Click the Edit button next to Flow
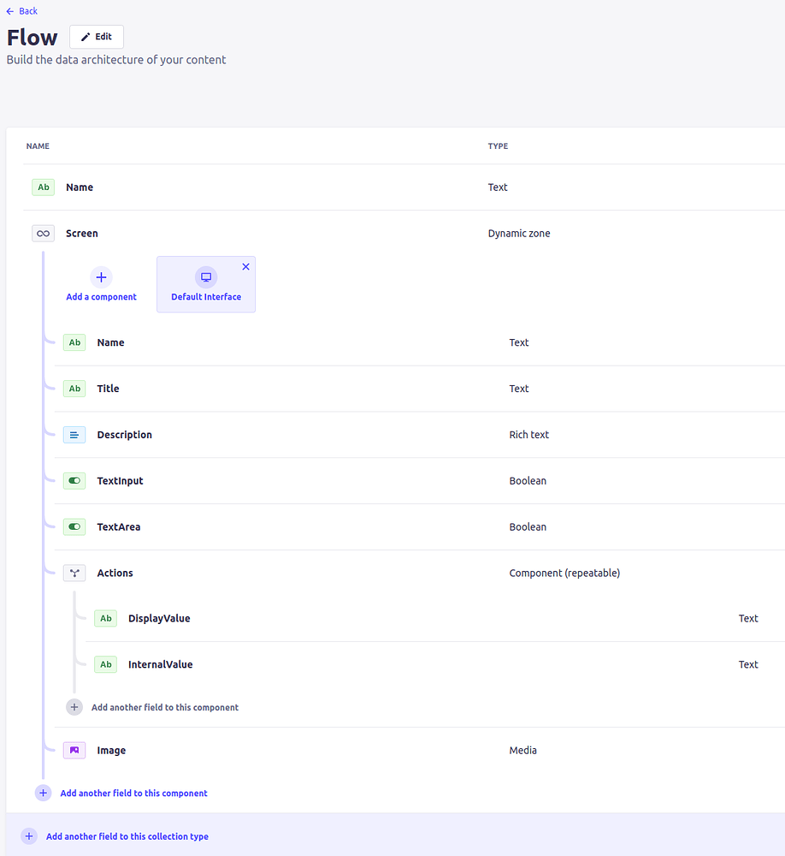The image size is (785, 856). 96,36
